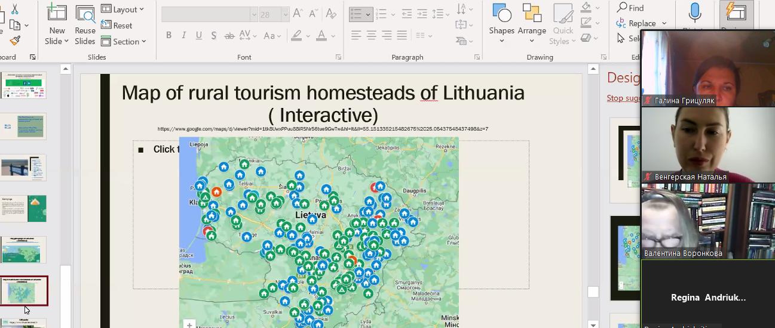
Task: Click the Increase Font Size icon
Action: pos(298,14)
